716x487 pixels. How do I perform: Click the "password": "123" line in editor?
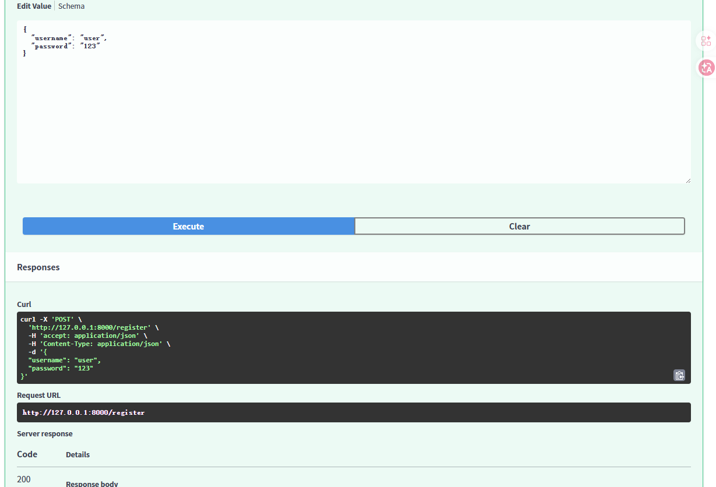tap(66, 46)
